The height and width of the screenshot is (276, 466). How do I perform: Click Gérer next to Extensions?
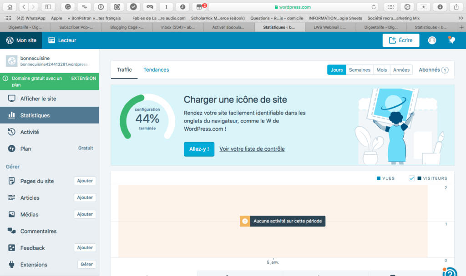pos(87,264)
